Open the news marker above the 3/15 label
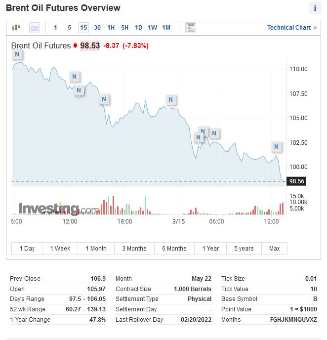327x340 pixels. [x=170, y=100]
